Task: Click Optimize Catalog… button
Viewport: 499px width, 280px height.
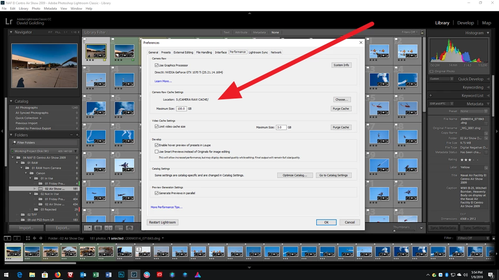Action: pos(295,175)
